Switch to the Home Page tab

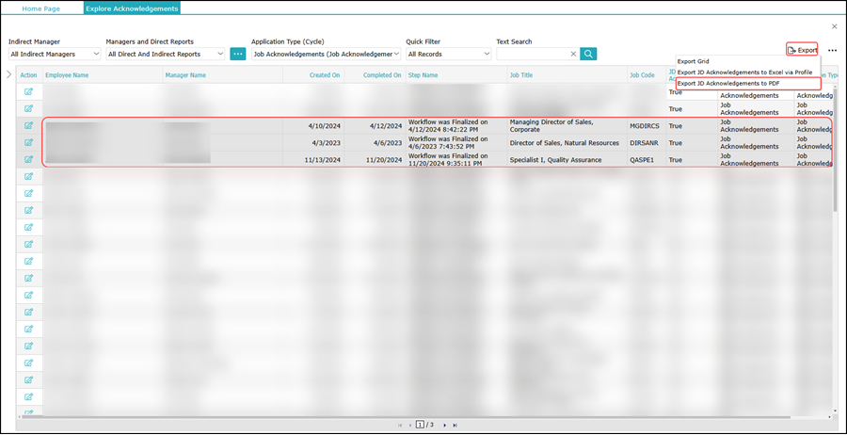click(41, 8)
